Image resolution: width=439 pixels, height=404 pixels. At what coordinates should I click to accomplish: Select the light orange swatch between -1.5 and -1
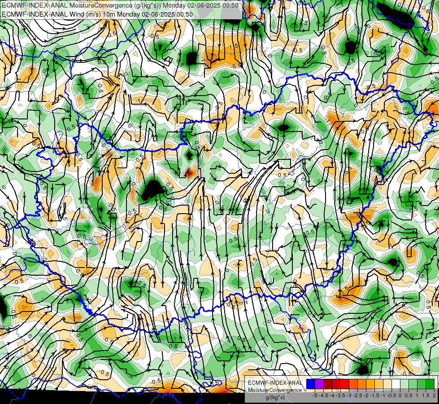coord(379,384)
